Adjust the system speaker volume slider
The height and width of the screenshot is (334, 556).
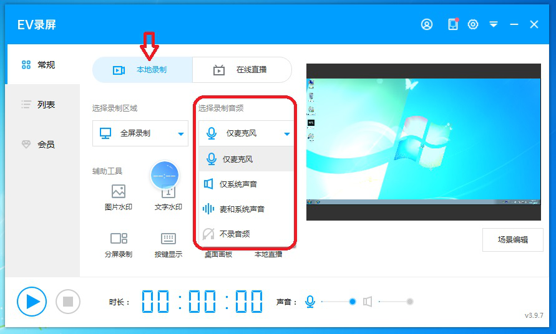point(396,302)
